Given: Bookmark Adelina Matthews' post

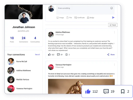Looking at the screenshot, I should pos(66,55).
